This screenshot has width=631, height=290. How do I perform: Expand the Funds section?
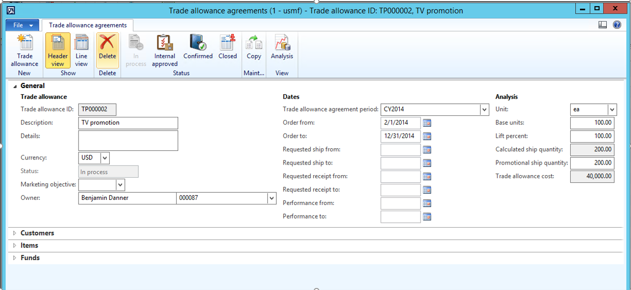(30, 258)
